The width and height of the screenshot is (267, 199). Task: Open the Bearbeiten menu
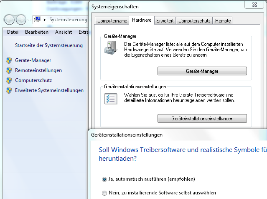tap(37, 32)
